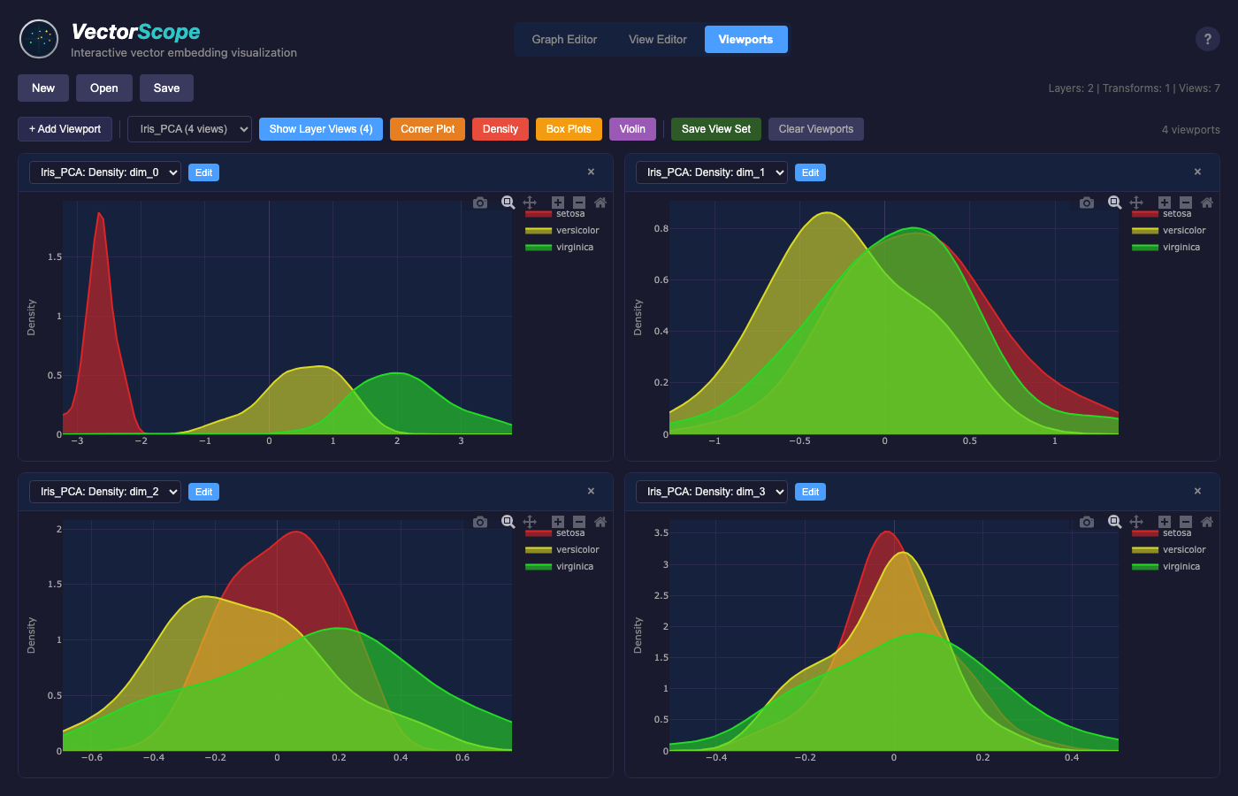1238x796 pixels.
Task: Open the help question mark icon
Action: (1207, 39)
